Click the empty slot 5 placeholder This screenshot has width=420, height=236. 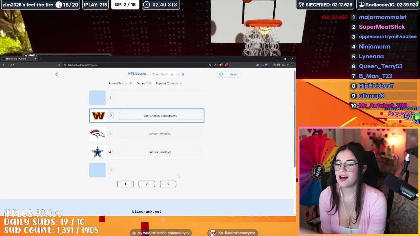[x=97, y=170]
